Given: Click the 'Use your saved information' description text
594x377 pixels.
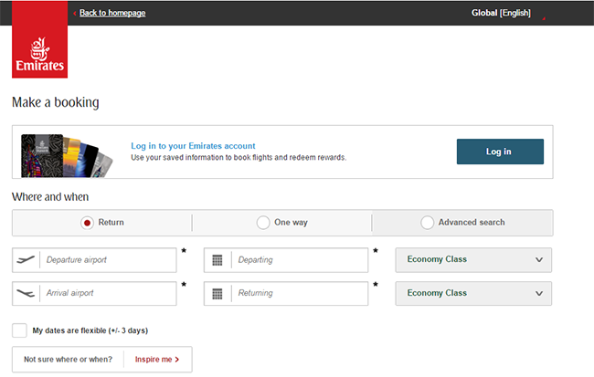Looking at the screenshot, I should [239, 157].
